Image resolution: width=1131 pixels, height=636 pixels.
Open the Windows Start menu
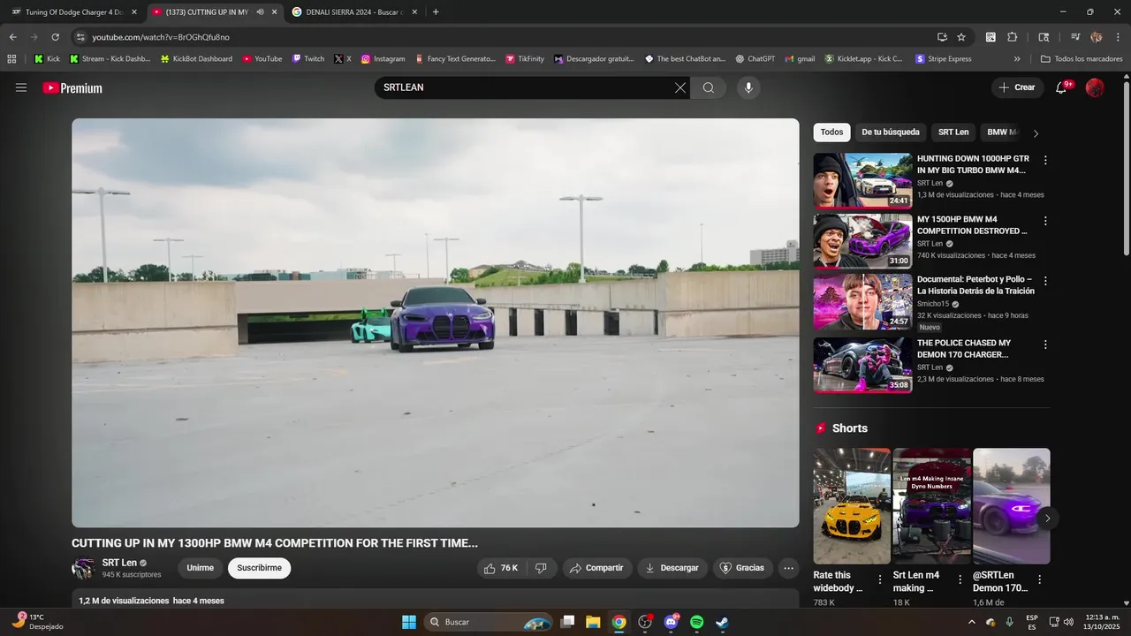pyautogui.click(x=409, y=622)
